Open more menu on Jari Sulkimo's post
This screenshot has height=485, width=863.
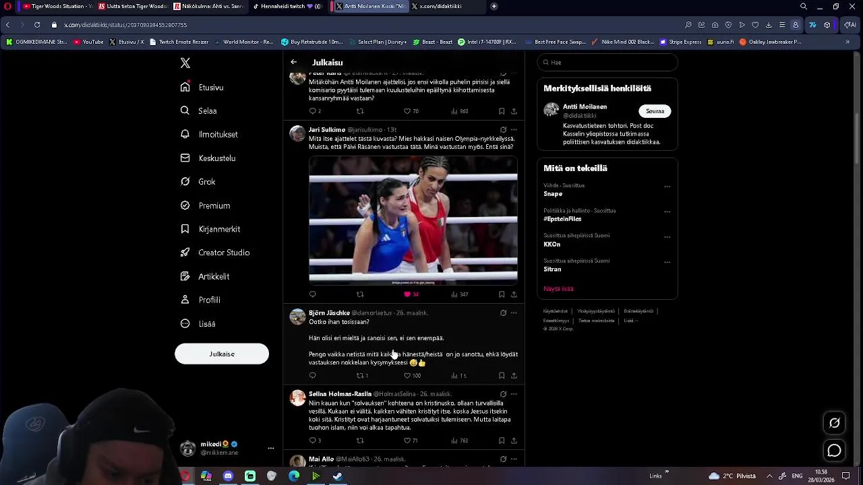point(514,129)
